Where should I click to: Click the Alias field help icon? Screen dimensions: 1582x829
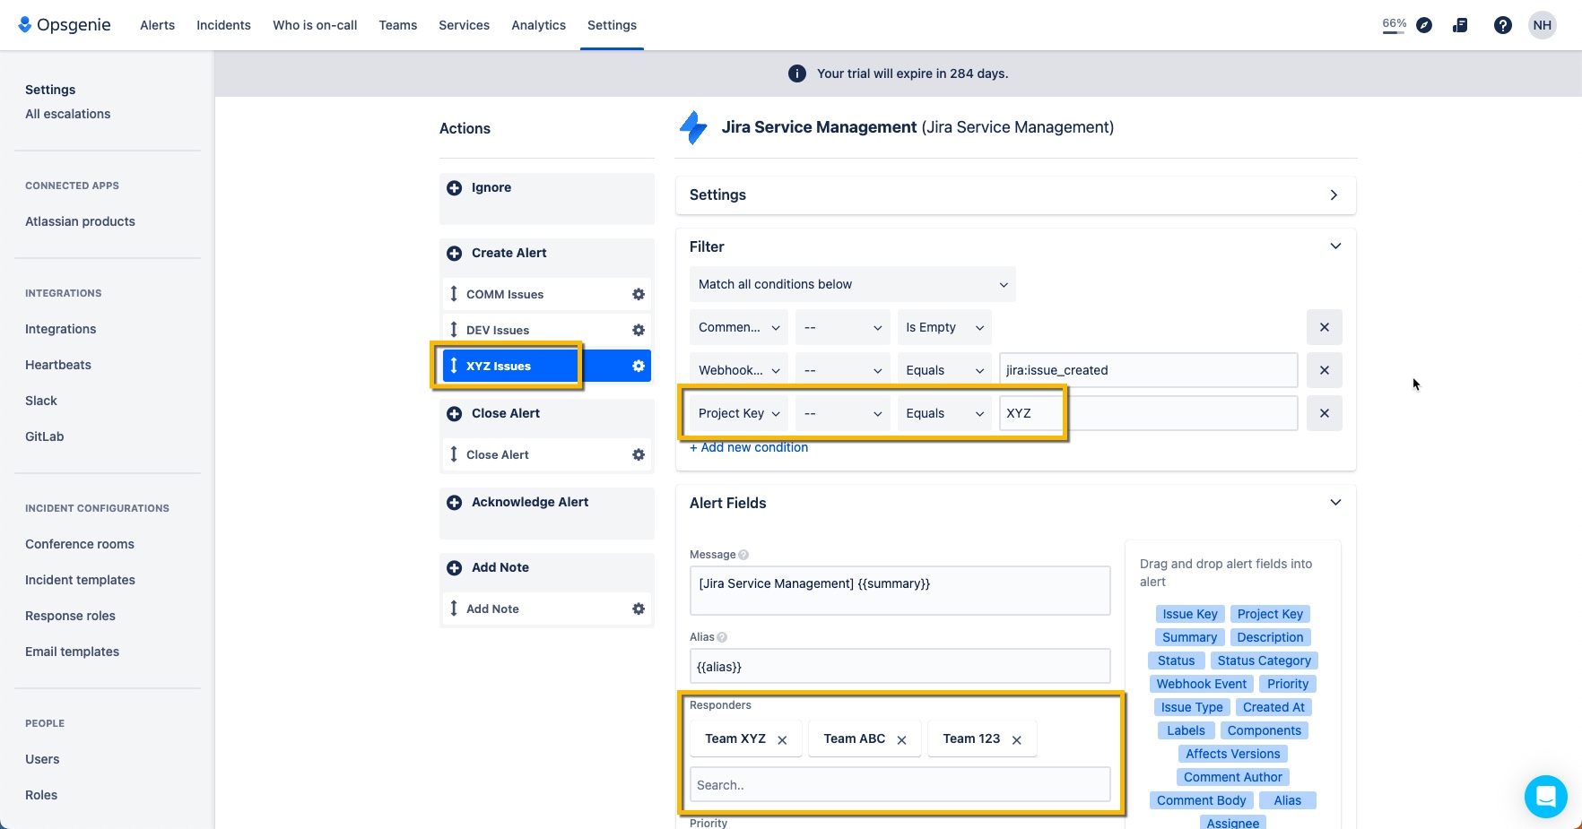point(722,637)
